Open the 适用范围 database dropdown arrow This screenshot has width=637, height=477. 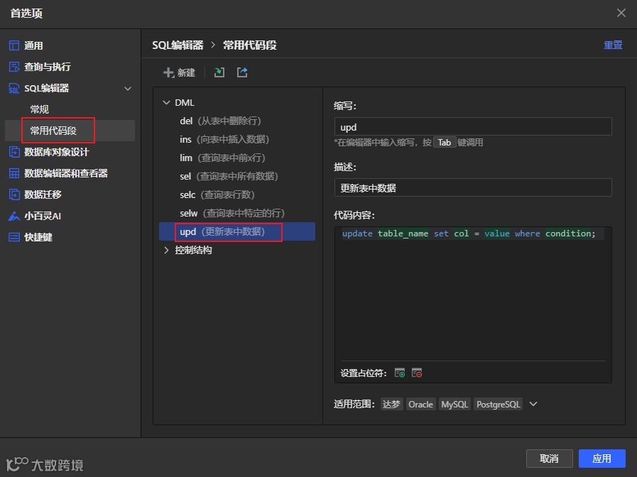[x=533, y=404]
